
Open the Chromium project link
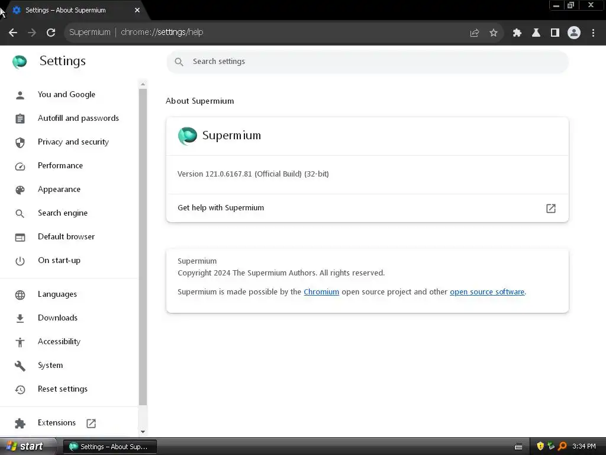pyautogui.click(x=321, y=291)
